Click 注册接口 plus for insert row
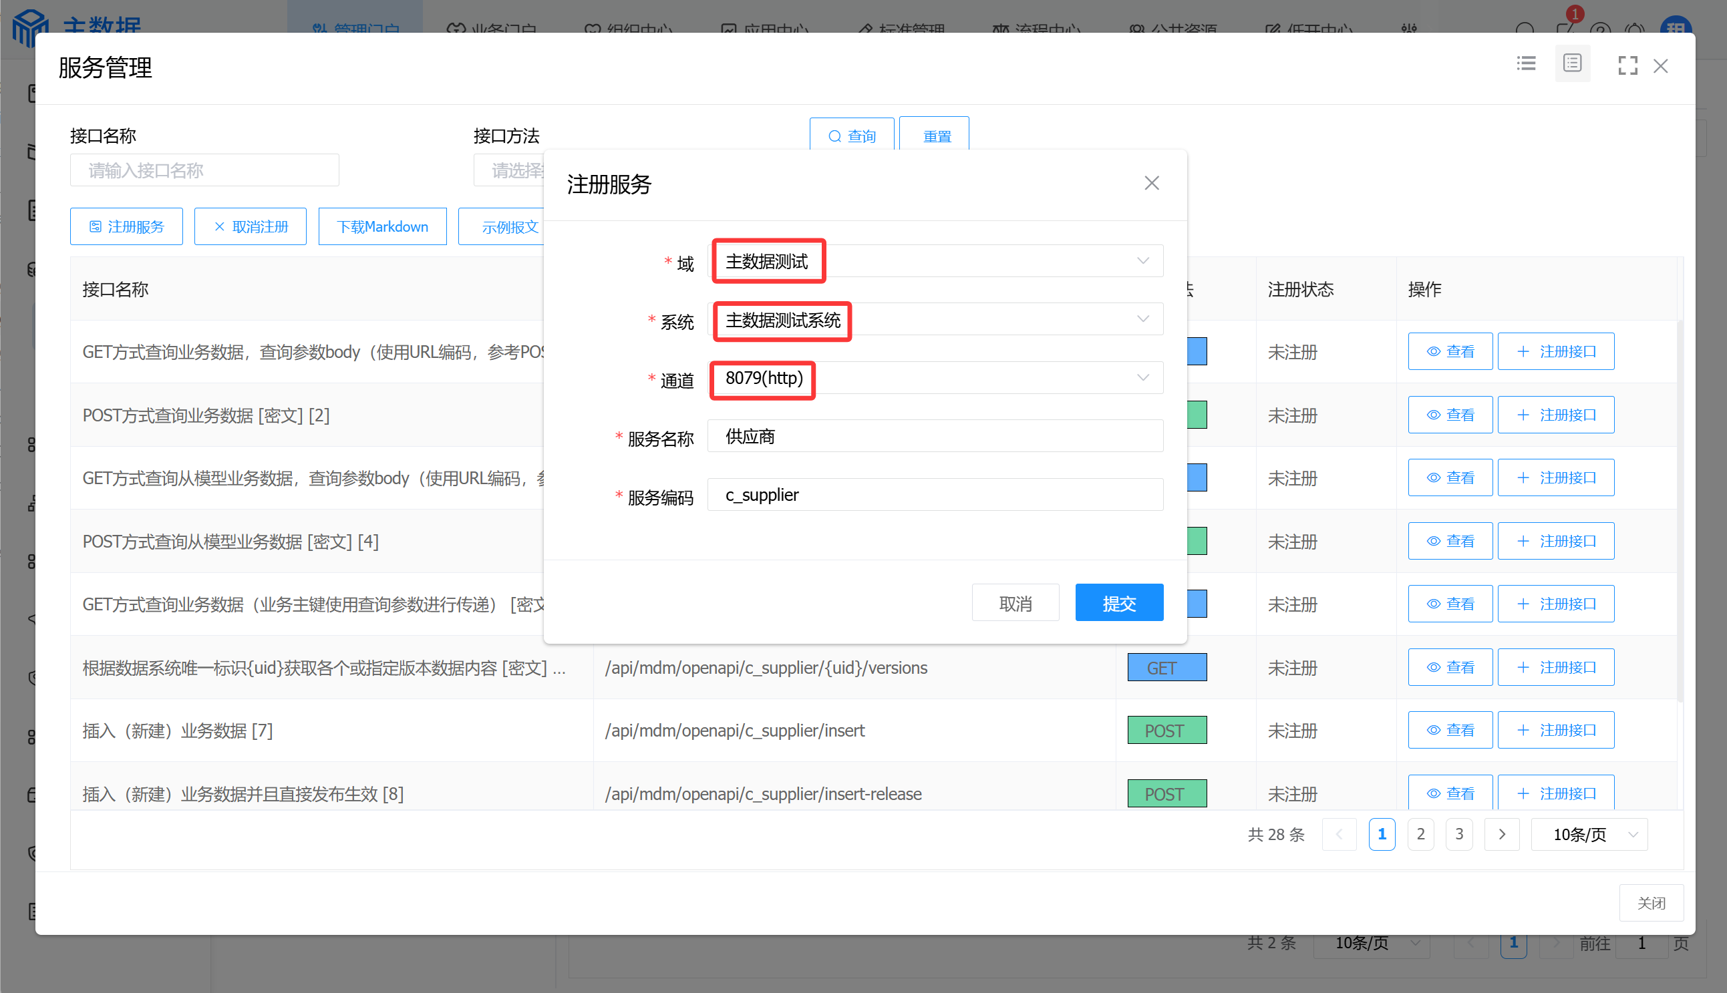 (1555, 731)
